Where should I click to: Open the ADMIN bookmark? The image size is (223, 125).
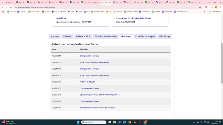(46, 12)
